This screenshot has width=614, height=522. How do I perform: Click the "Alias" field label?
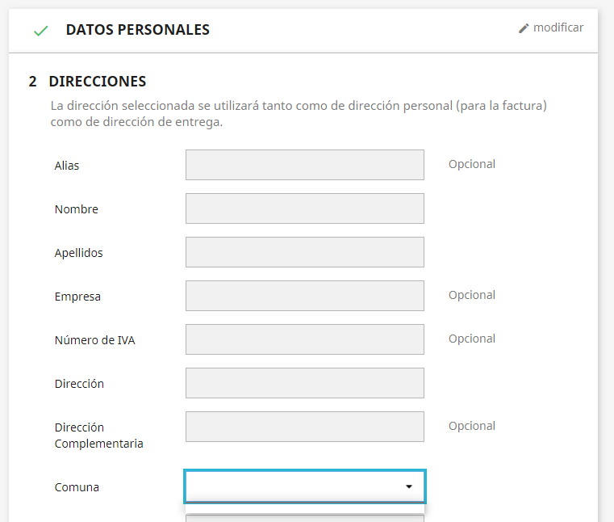point(67,166)
